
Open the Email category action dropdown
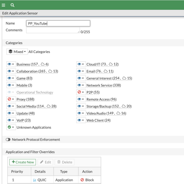pos(81,71)
